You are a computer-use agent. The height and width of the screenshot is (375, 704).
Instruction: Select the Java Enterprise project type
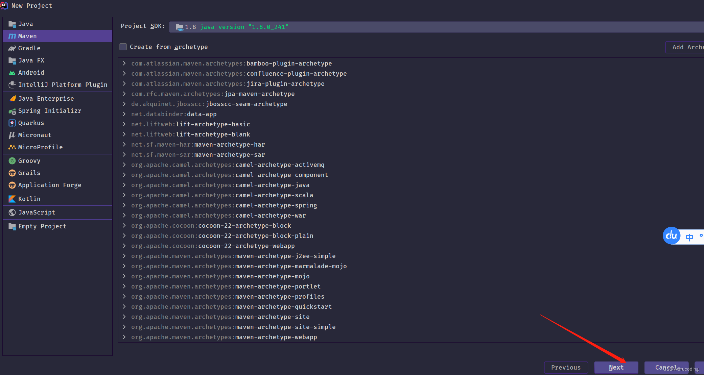tap(57, 99)
